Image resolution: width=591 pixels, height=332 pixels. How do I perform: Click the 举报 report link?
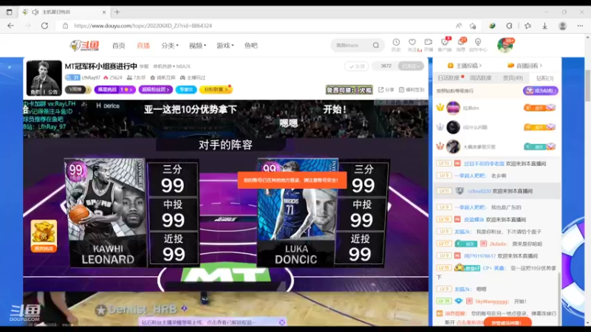[144, 66]
